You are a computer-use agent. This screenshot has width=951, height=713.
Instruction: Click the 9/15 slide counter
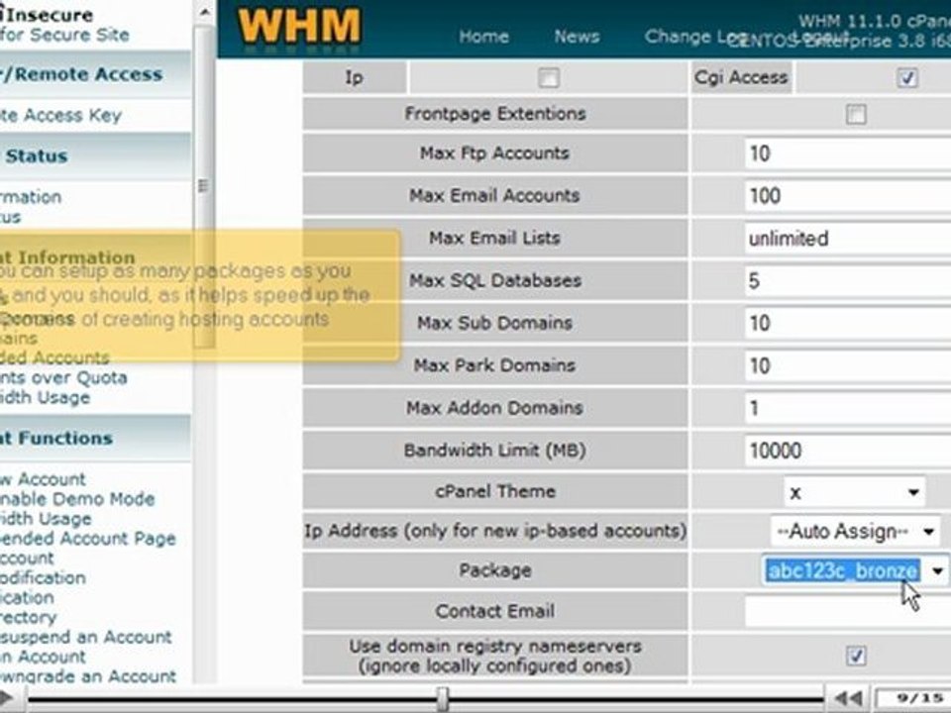click(x=914, y=698)
